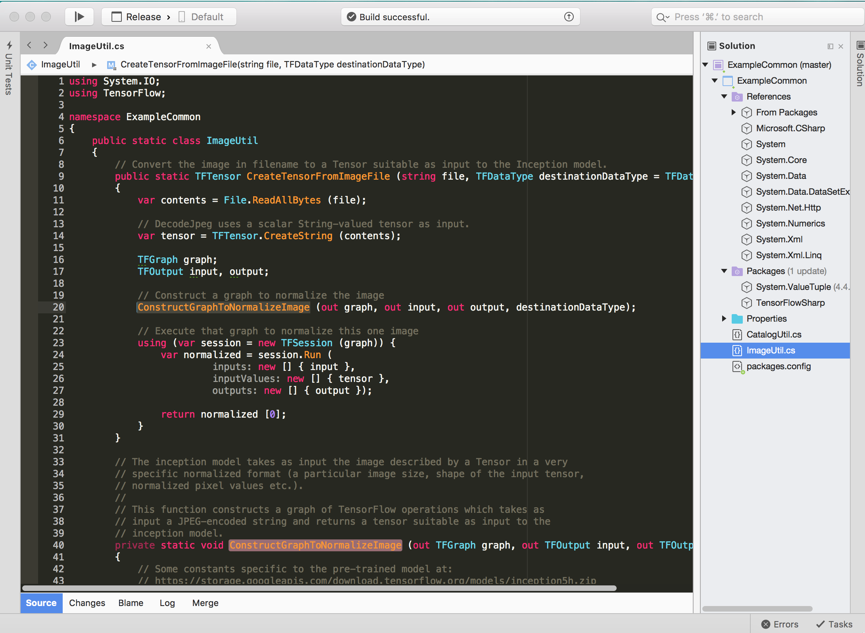
Task: Toggle auto-hide on the Solution pad
Action: (x=830, y=46)
